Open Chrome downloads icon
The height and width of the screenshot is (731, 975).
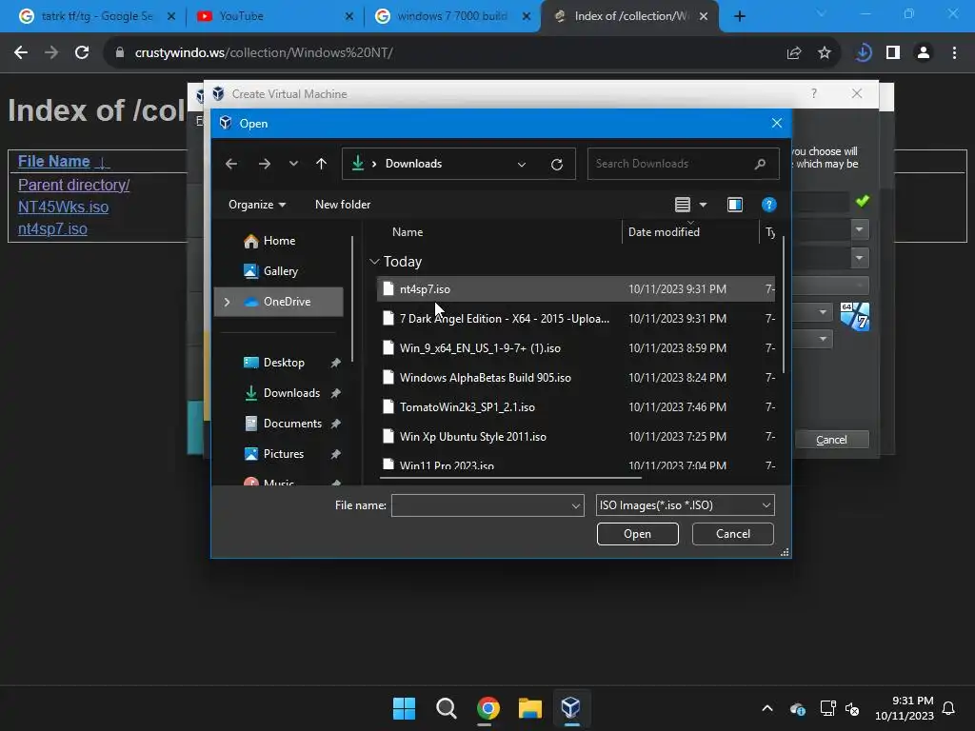pos(863,53)
